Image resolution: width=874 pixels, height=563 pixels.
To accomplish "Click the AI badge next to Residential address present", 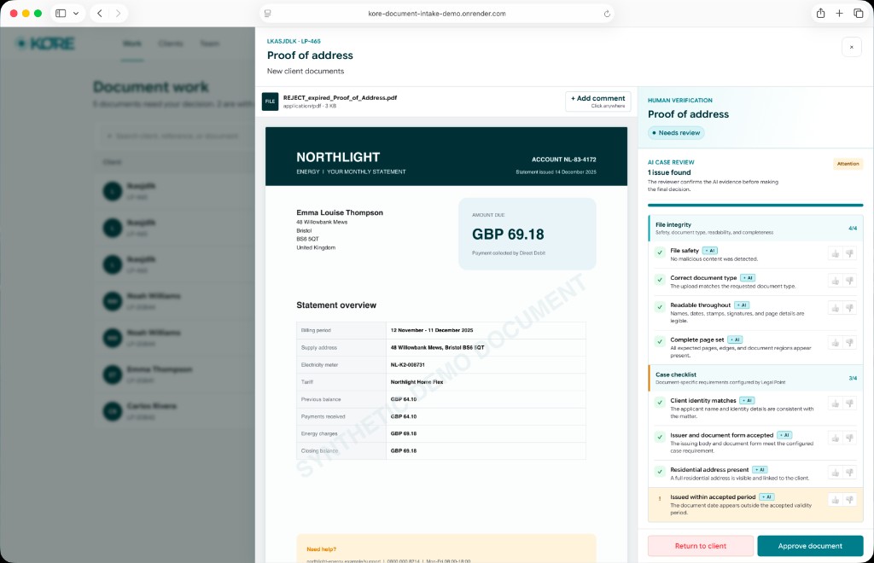I will [x=760, y=469].
